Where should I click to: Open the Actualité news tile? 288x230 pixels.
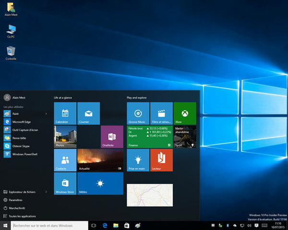(100, 160)
